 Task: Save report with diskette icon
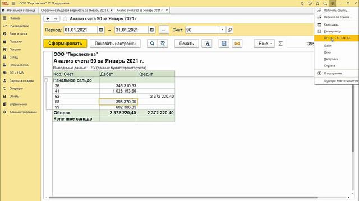coord(224,44)
